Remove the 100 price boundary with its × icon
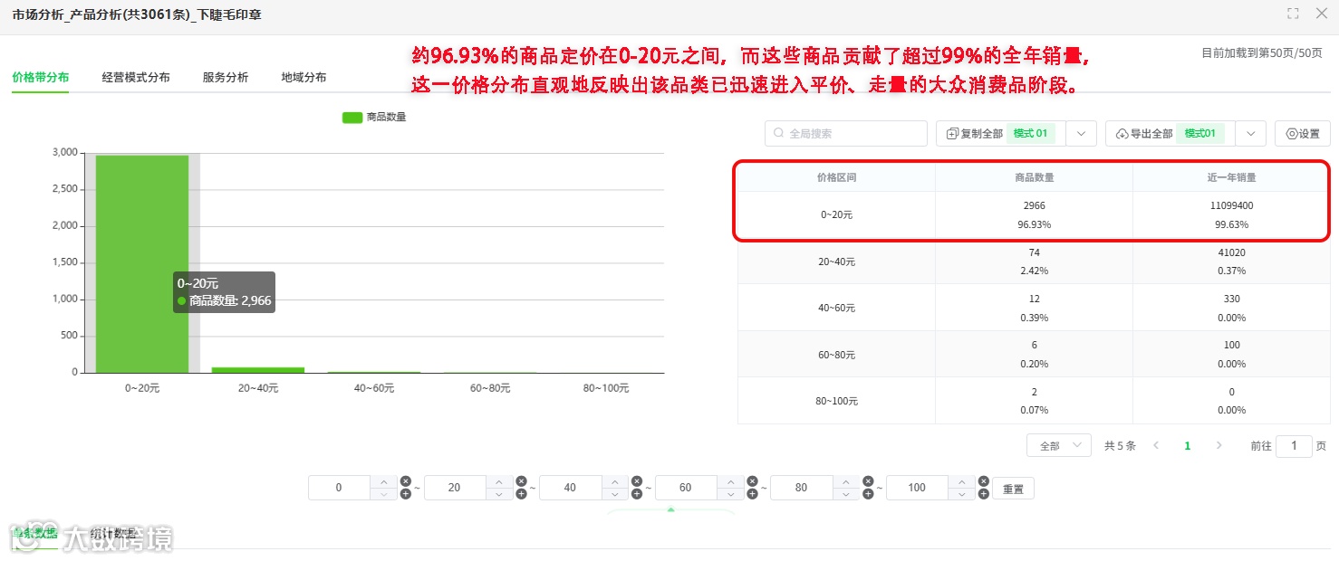Screen dimensions: 1339x561 tap(983, 481)
